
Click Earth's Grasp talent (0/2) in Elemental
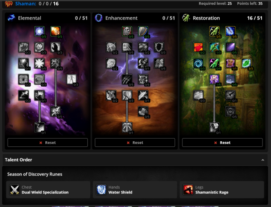tap(23, 47)
